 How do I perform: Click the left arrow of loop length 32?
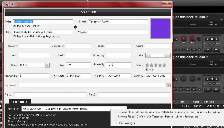207,39
